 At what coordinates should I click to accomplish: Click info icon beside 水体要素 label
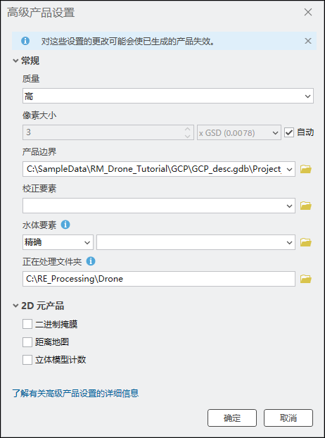(x=65, y=225)
